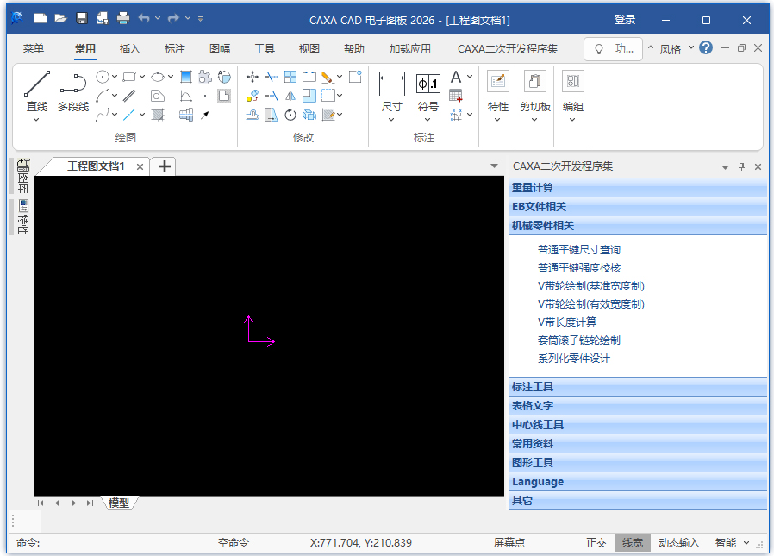Open the 特性 properties icon in ribbon

pyautogui.click(x=497, y=82)
